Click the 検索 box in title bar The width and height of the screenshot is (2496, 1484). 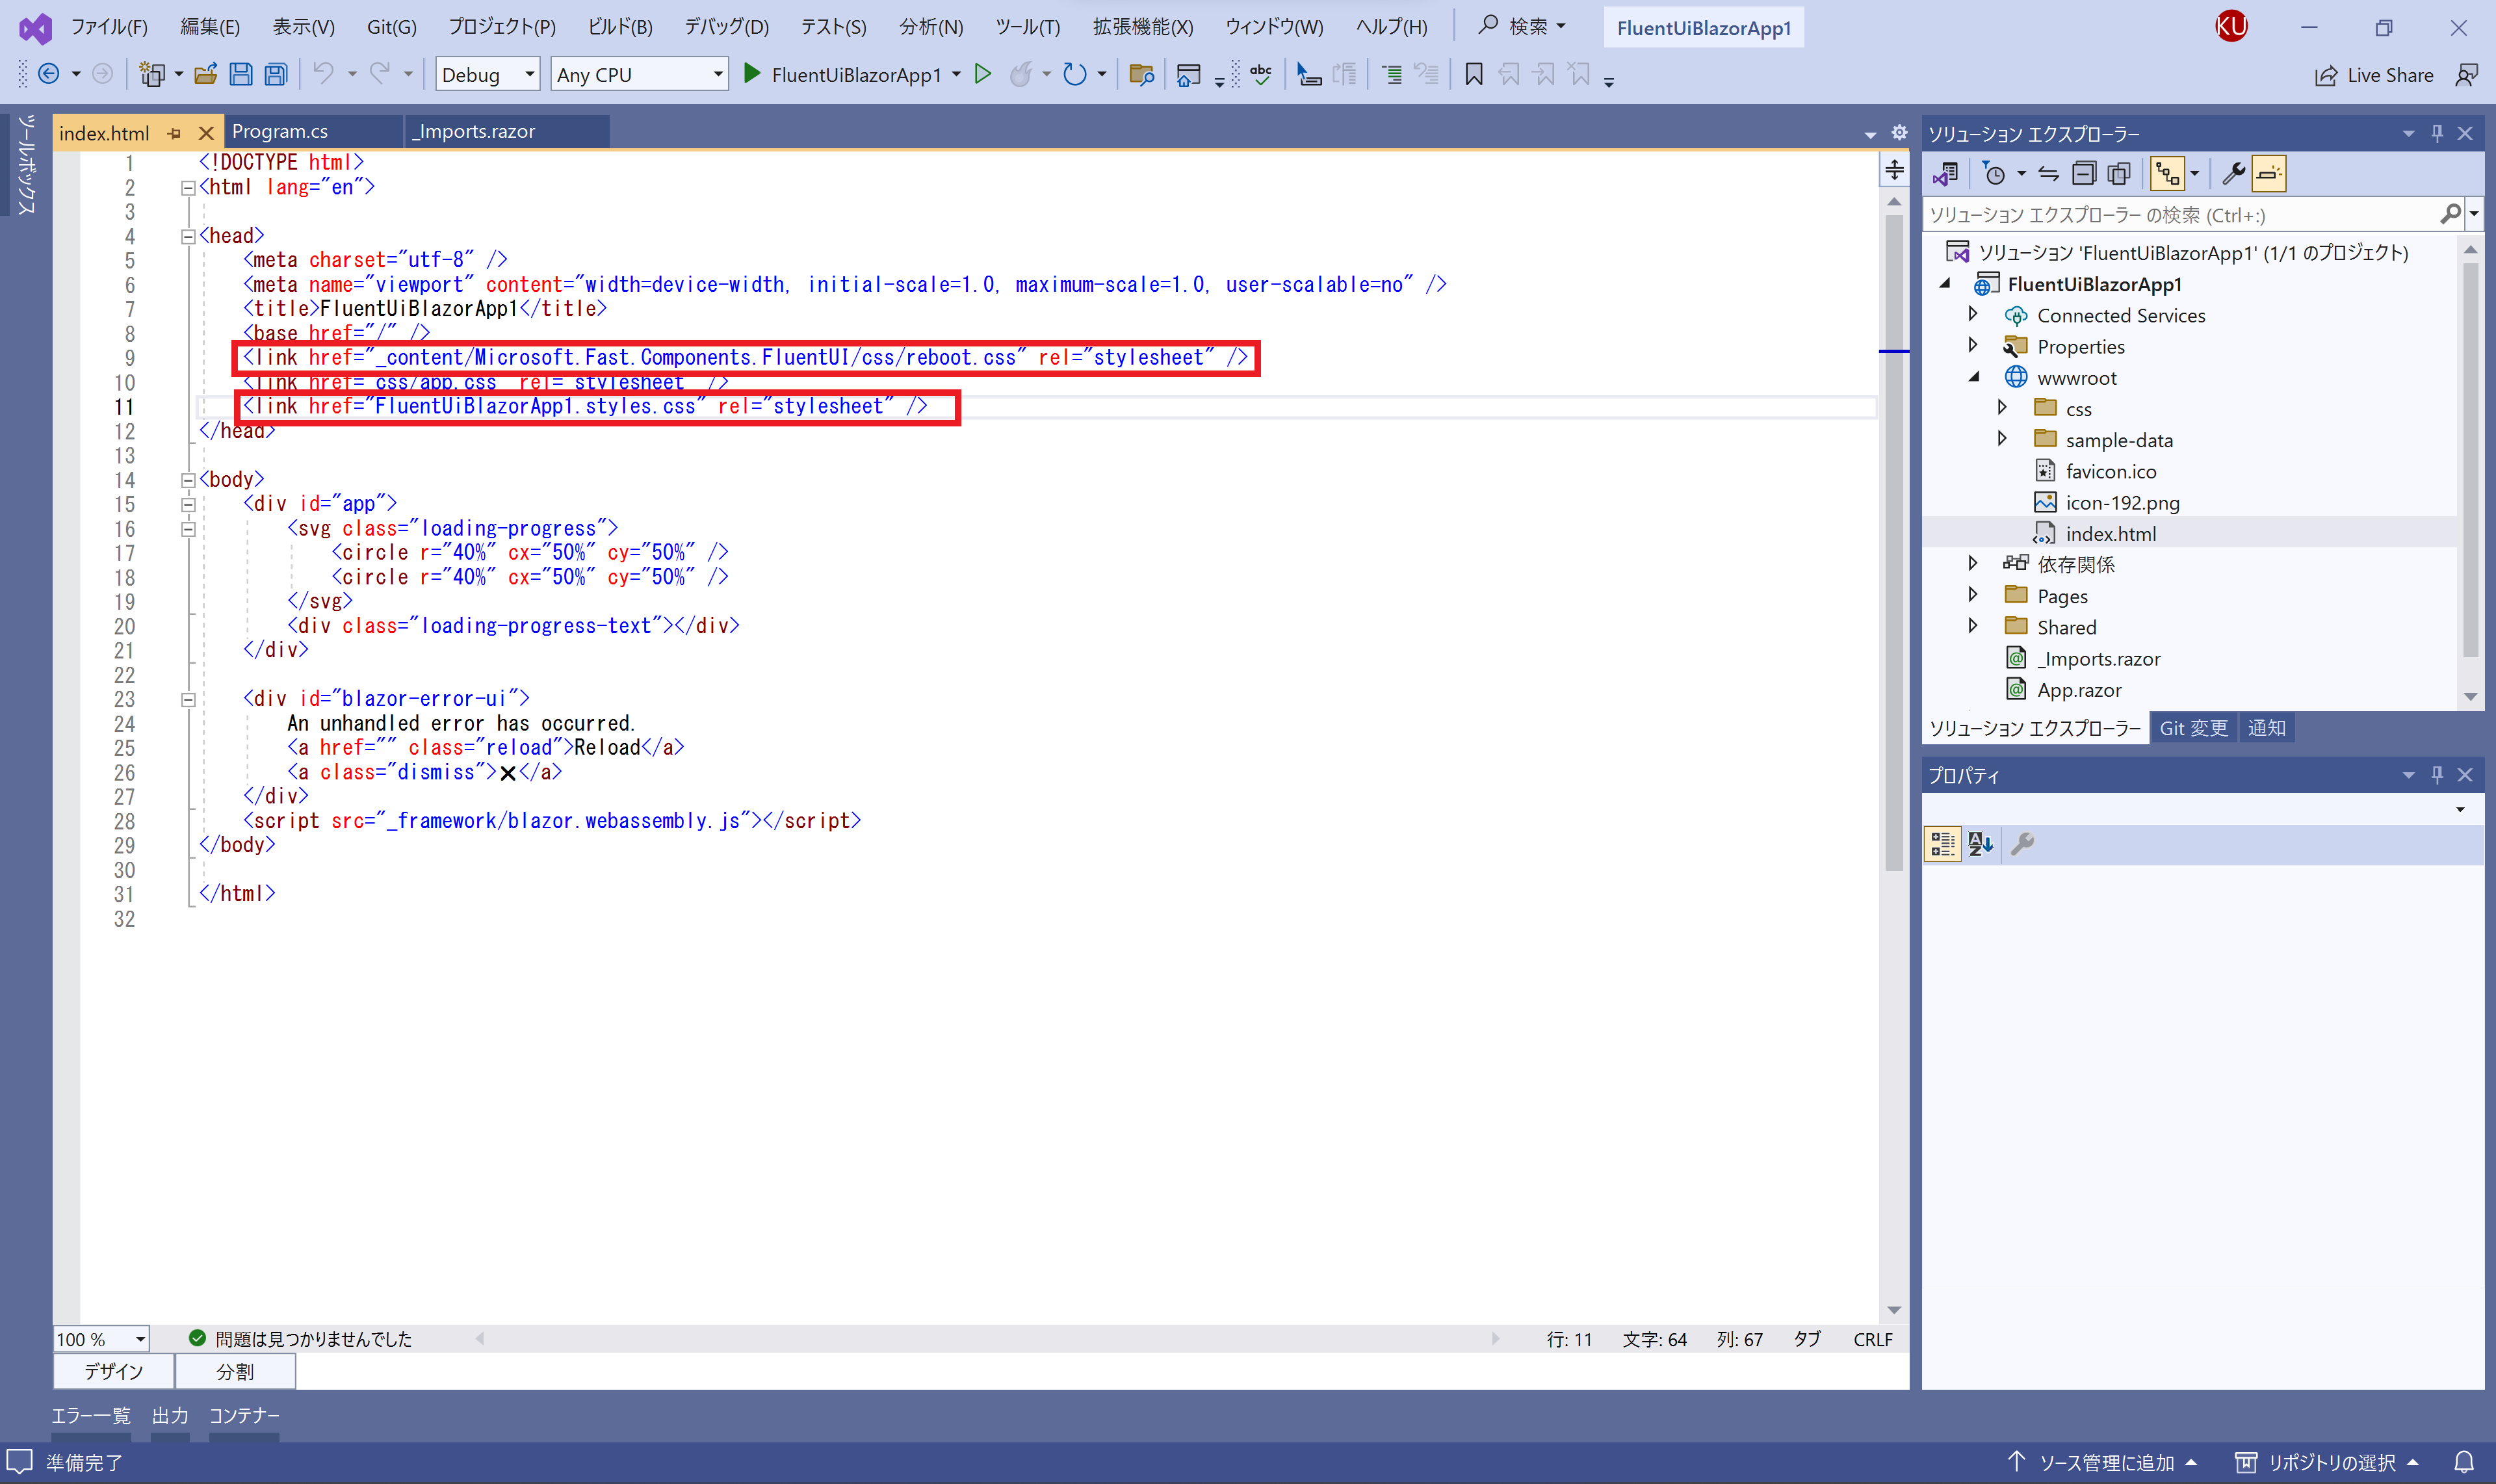click(x=1523, y=27)
